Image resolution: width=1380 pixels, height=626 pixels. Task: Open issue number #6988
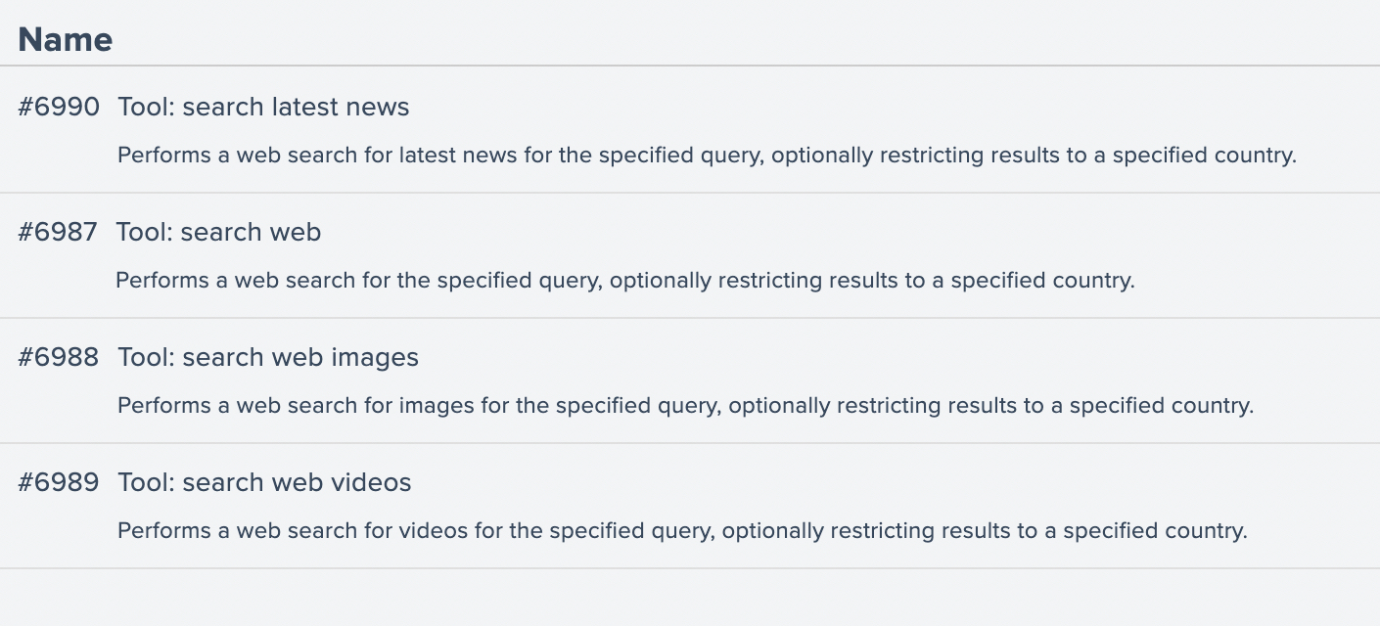pos(59,357)
